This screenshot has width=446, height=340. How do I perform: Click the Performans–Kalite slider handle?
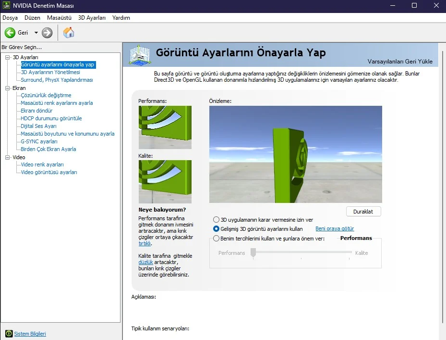click(x=253, y=253)
